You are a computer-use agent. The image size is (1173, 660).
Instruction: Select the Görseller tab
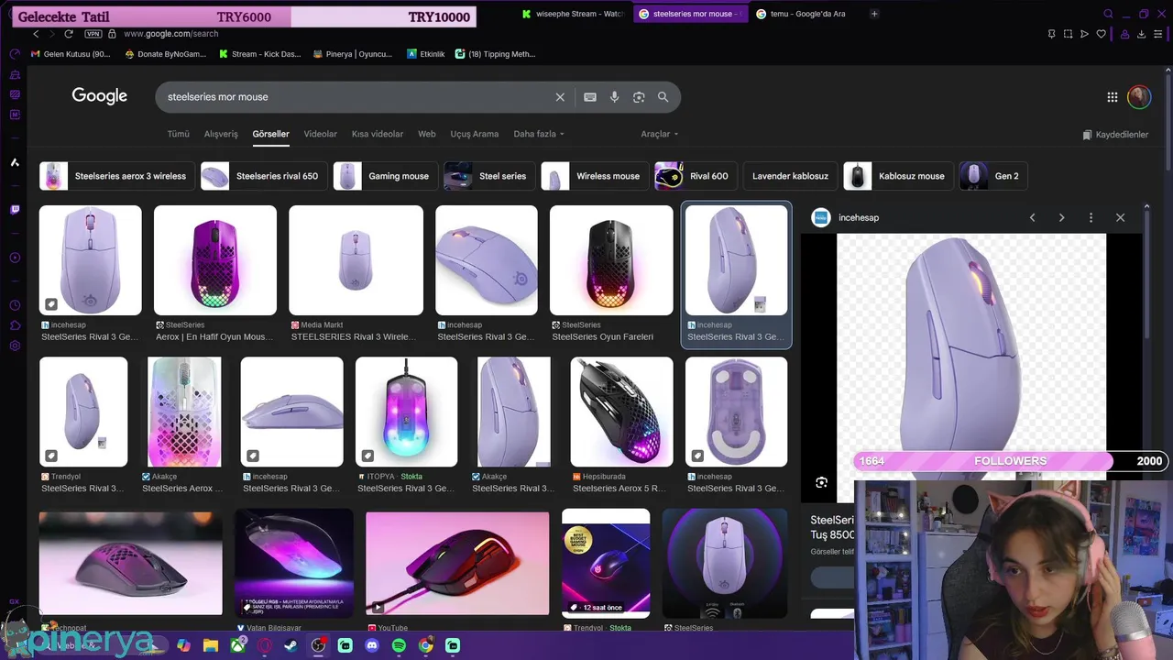pyautogui.click(x=270, y=134)
